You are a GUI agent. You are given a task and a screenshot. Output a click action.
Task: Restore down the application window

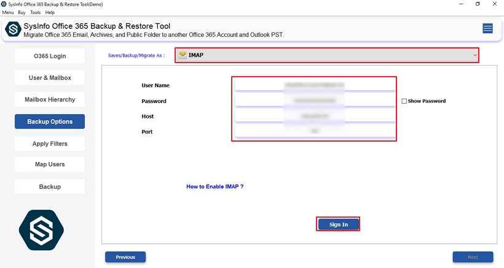pos(478,4)
